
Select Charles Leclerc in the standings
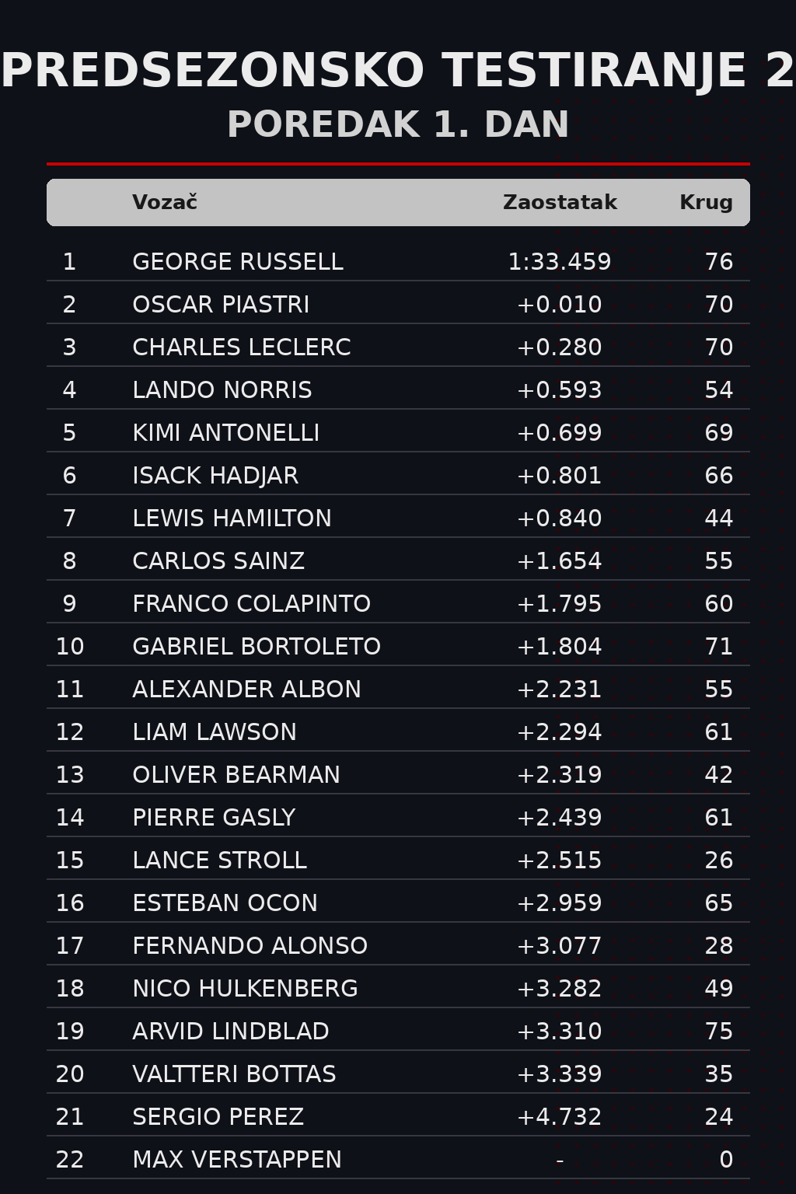pyautogui.click(x=241, y=347)
